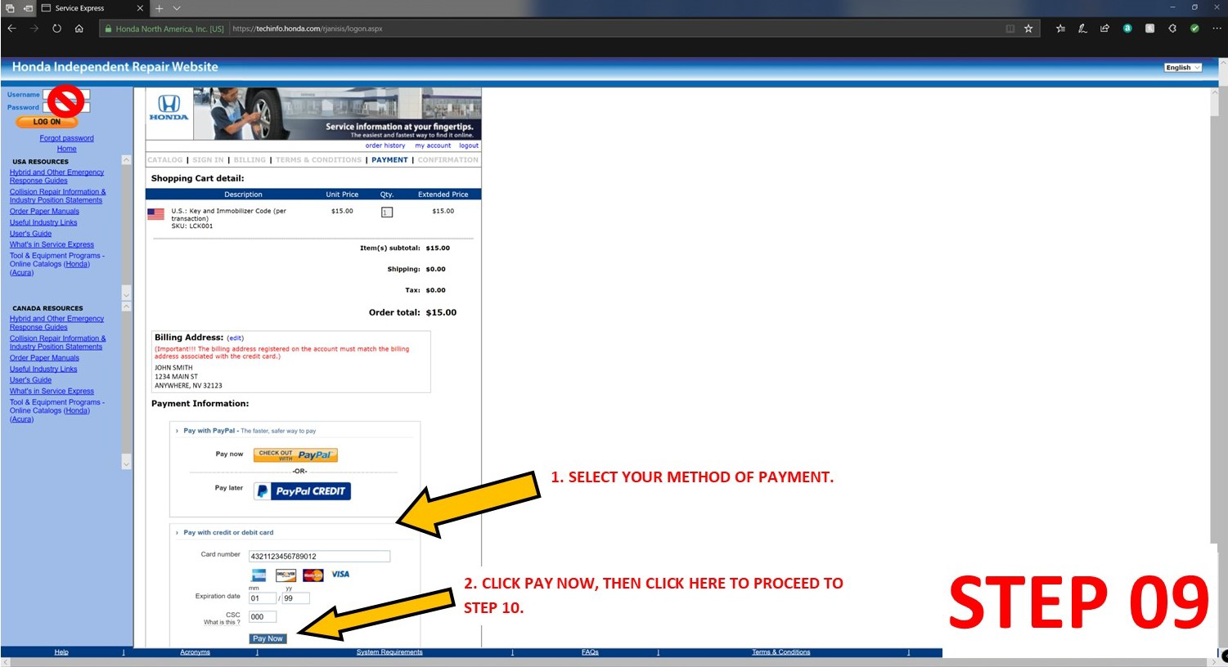Select the SIGN IN step tab
The image size is (1228, 667).
[x=208, y=160]
